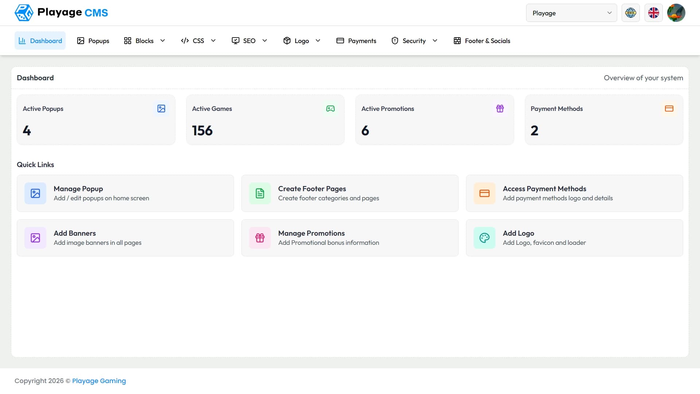Open the Add Banners quick link
The width and height of the screenshot is (700, 394).
pos(125,238)
